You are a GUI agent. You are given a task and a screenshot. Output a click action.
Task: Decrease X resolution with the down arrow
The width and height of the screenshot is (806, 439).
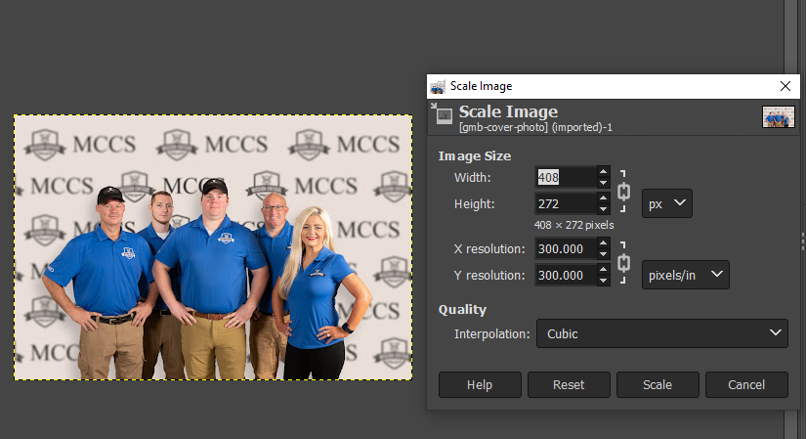(x=604, y=254)
